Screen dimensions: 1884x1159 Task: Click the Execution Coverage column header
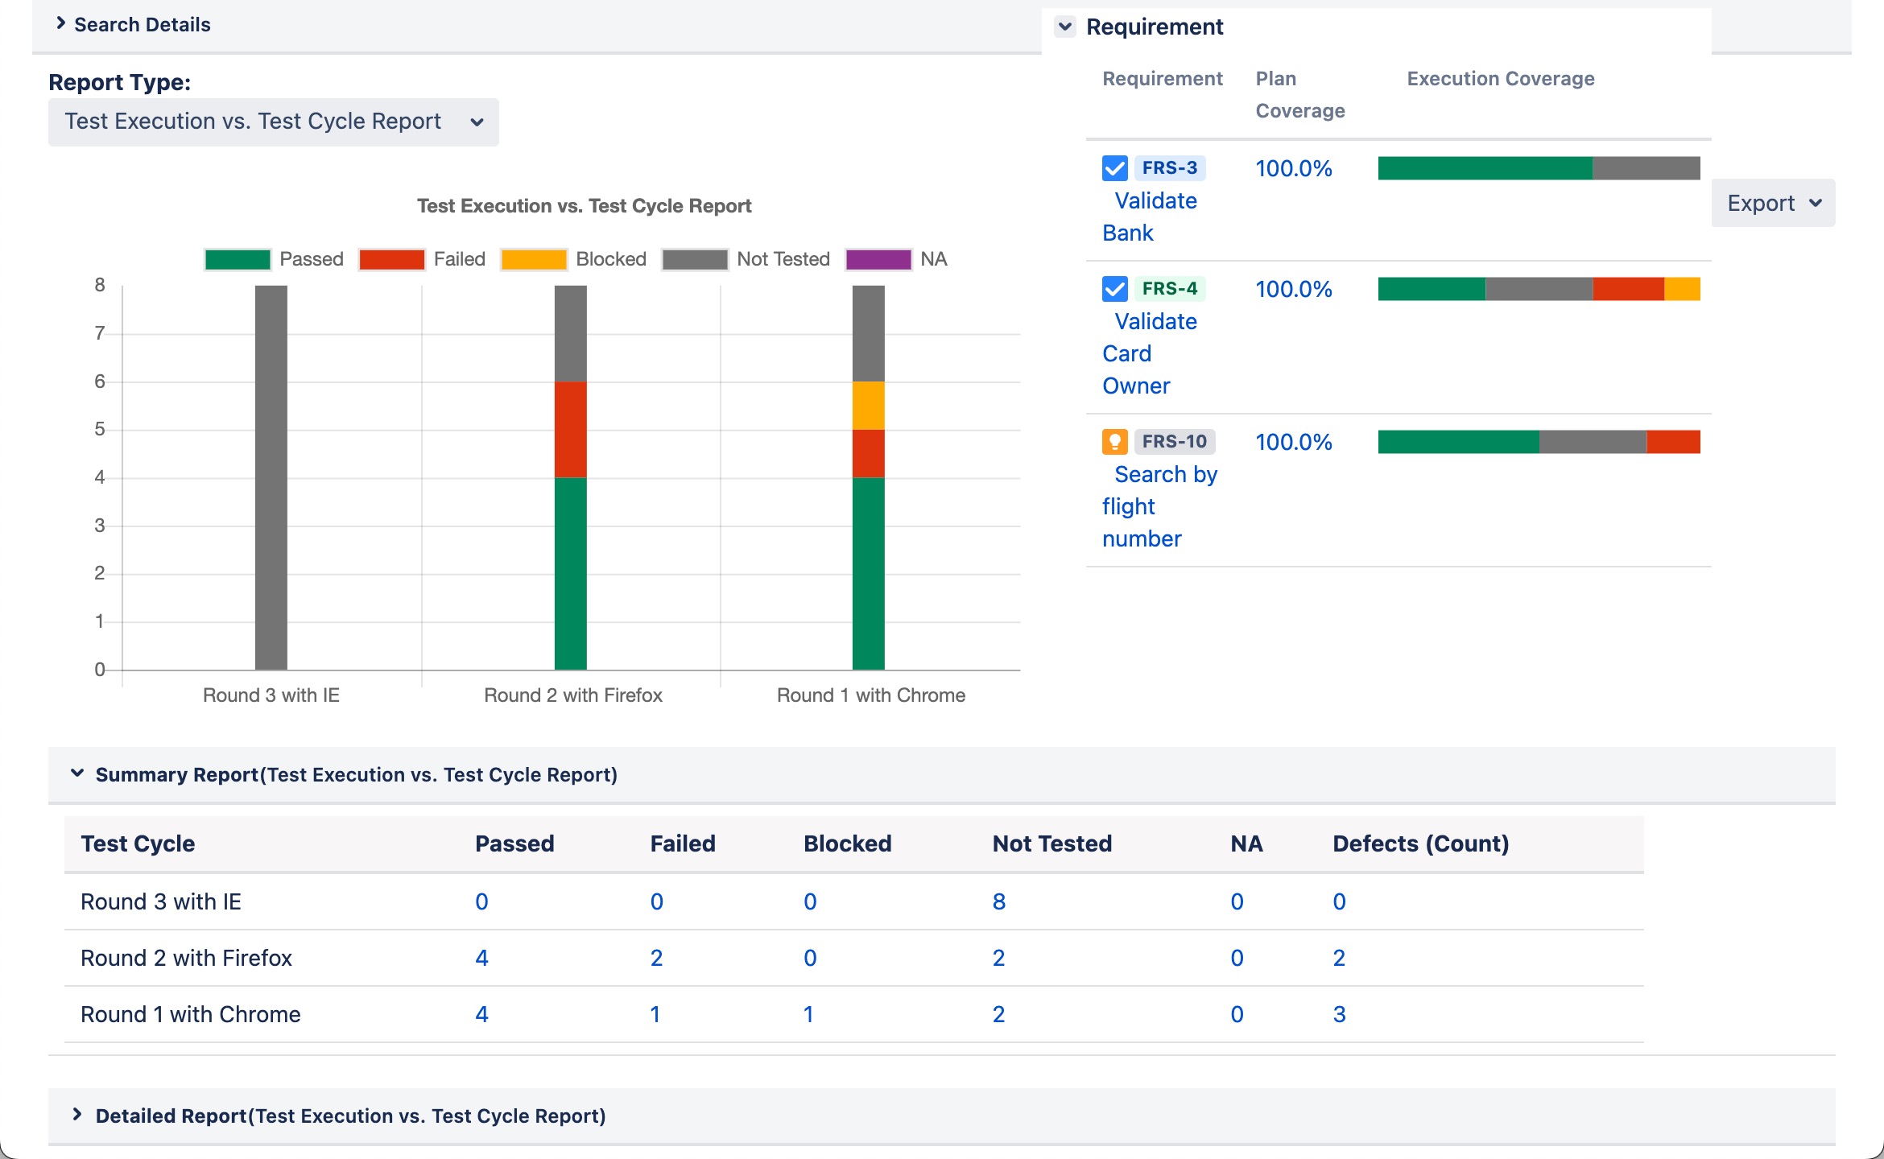[1501, 79]
